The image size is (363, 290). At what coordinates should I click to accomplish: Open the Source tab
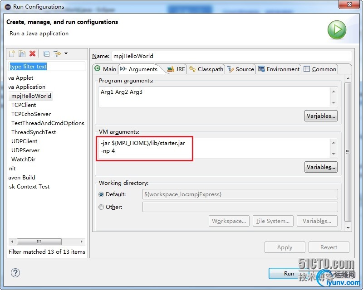click(240, 69)
